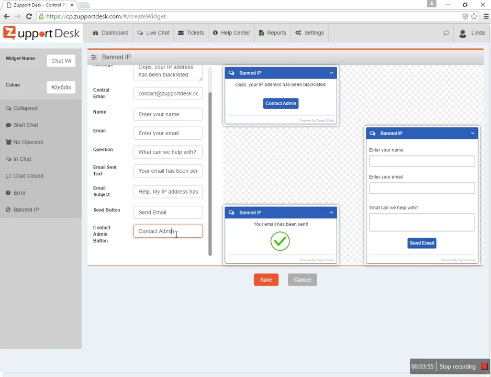Image resolution: width=491 pixels, height=377 pixels.
Task: Click the browser back arrow
Action: pos(7,16)
